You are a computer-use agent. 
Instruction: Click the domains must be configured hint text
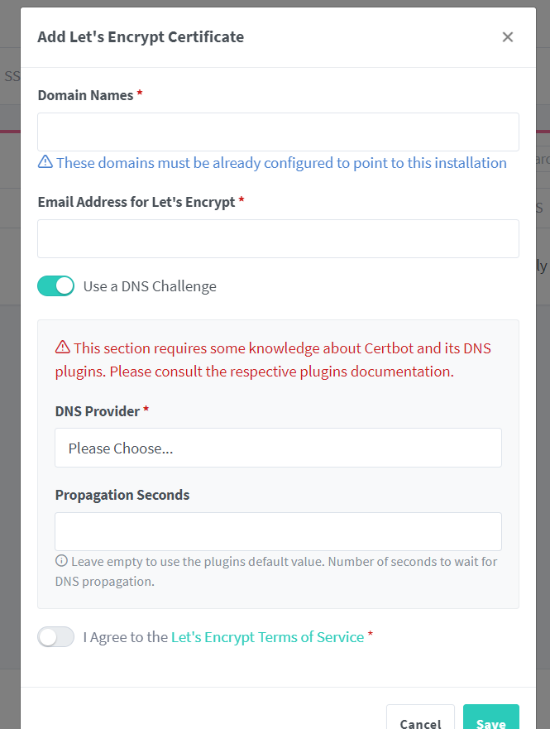click(x=281, y=163)
